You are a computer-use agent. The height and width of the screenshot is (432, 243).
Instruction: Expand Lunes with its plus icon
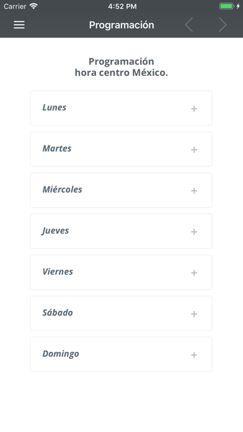click(x=194, y=109)
